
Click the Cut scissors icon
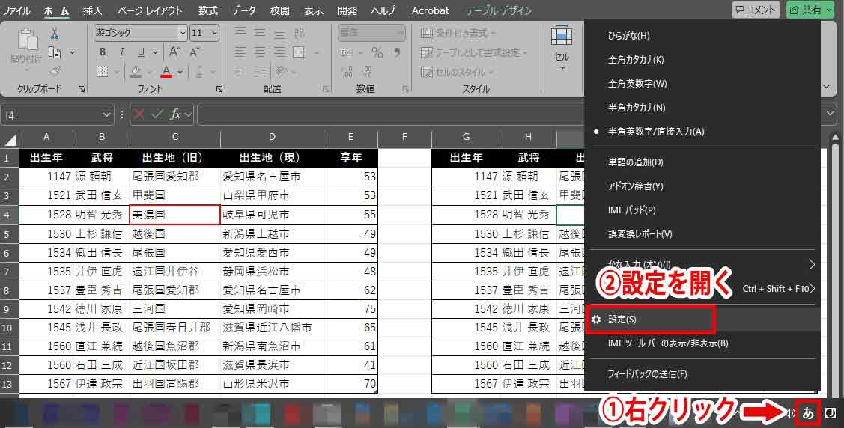[x=55, y=34]
